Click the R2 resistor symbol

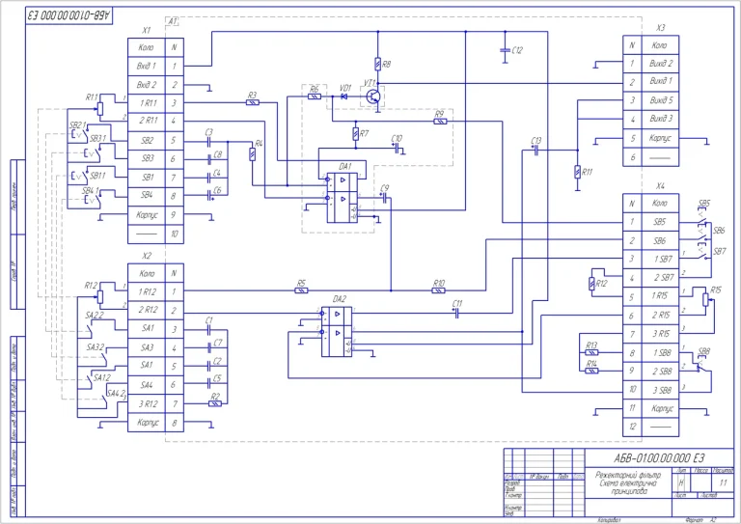click(x=215, y=403)
